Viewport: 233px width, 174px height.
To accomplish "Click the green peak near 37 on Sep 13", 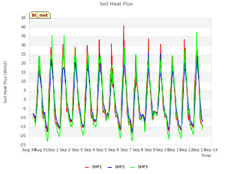I will [197, 33].
